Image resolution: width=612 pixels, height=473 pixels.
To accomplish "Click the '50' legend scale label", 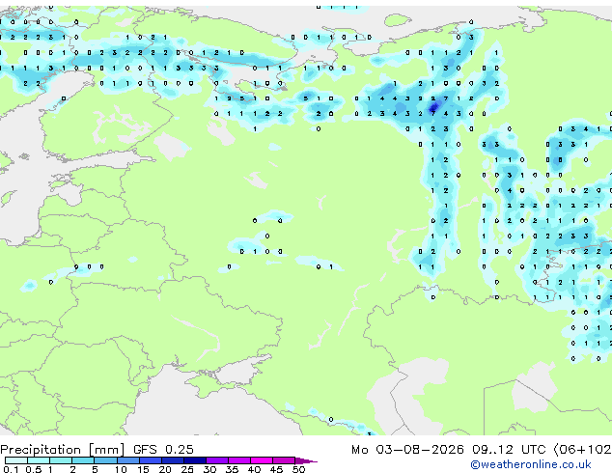I will coord(298,469).
